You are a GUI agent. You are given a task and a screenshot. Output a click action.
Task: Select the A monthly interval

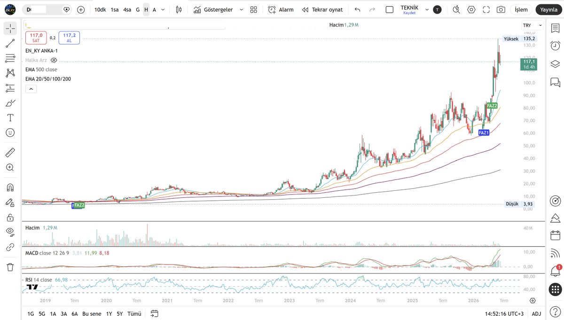154,9
